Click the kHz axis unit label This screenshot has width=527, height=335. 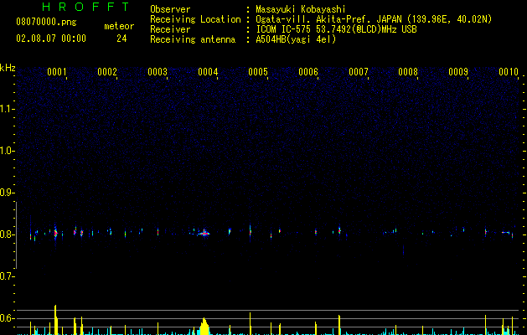tap(8, 68)
